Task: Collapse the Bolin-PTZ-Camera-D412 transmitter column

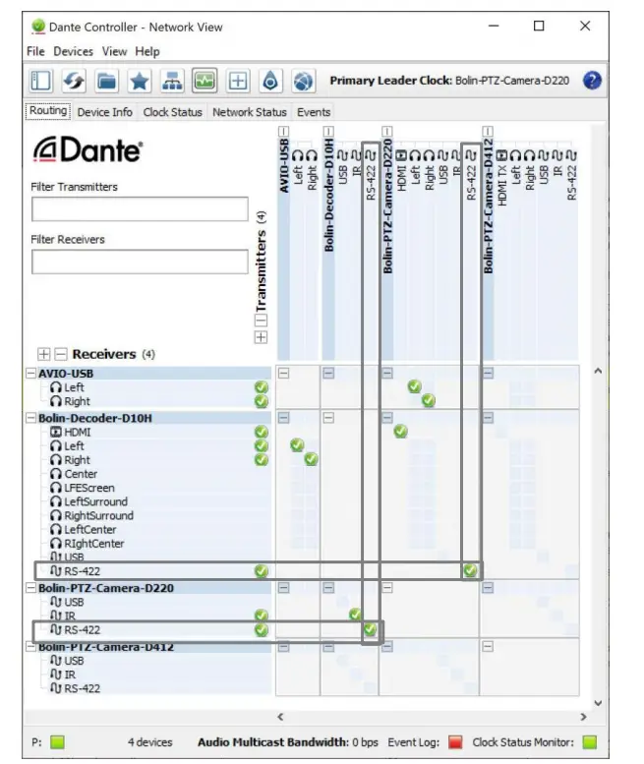Action: (x=488, y=132)
